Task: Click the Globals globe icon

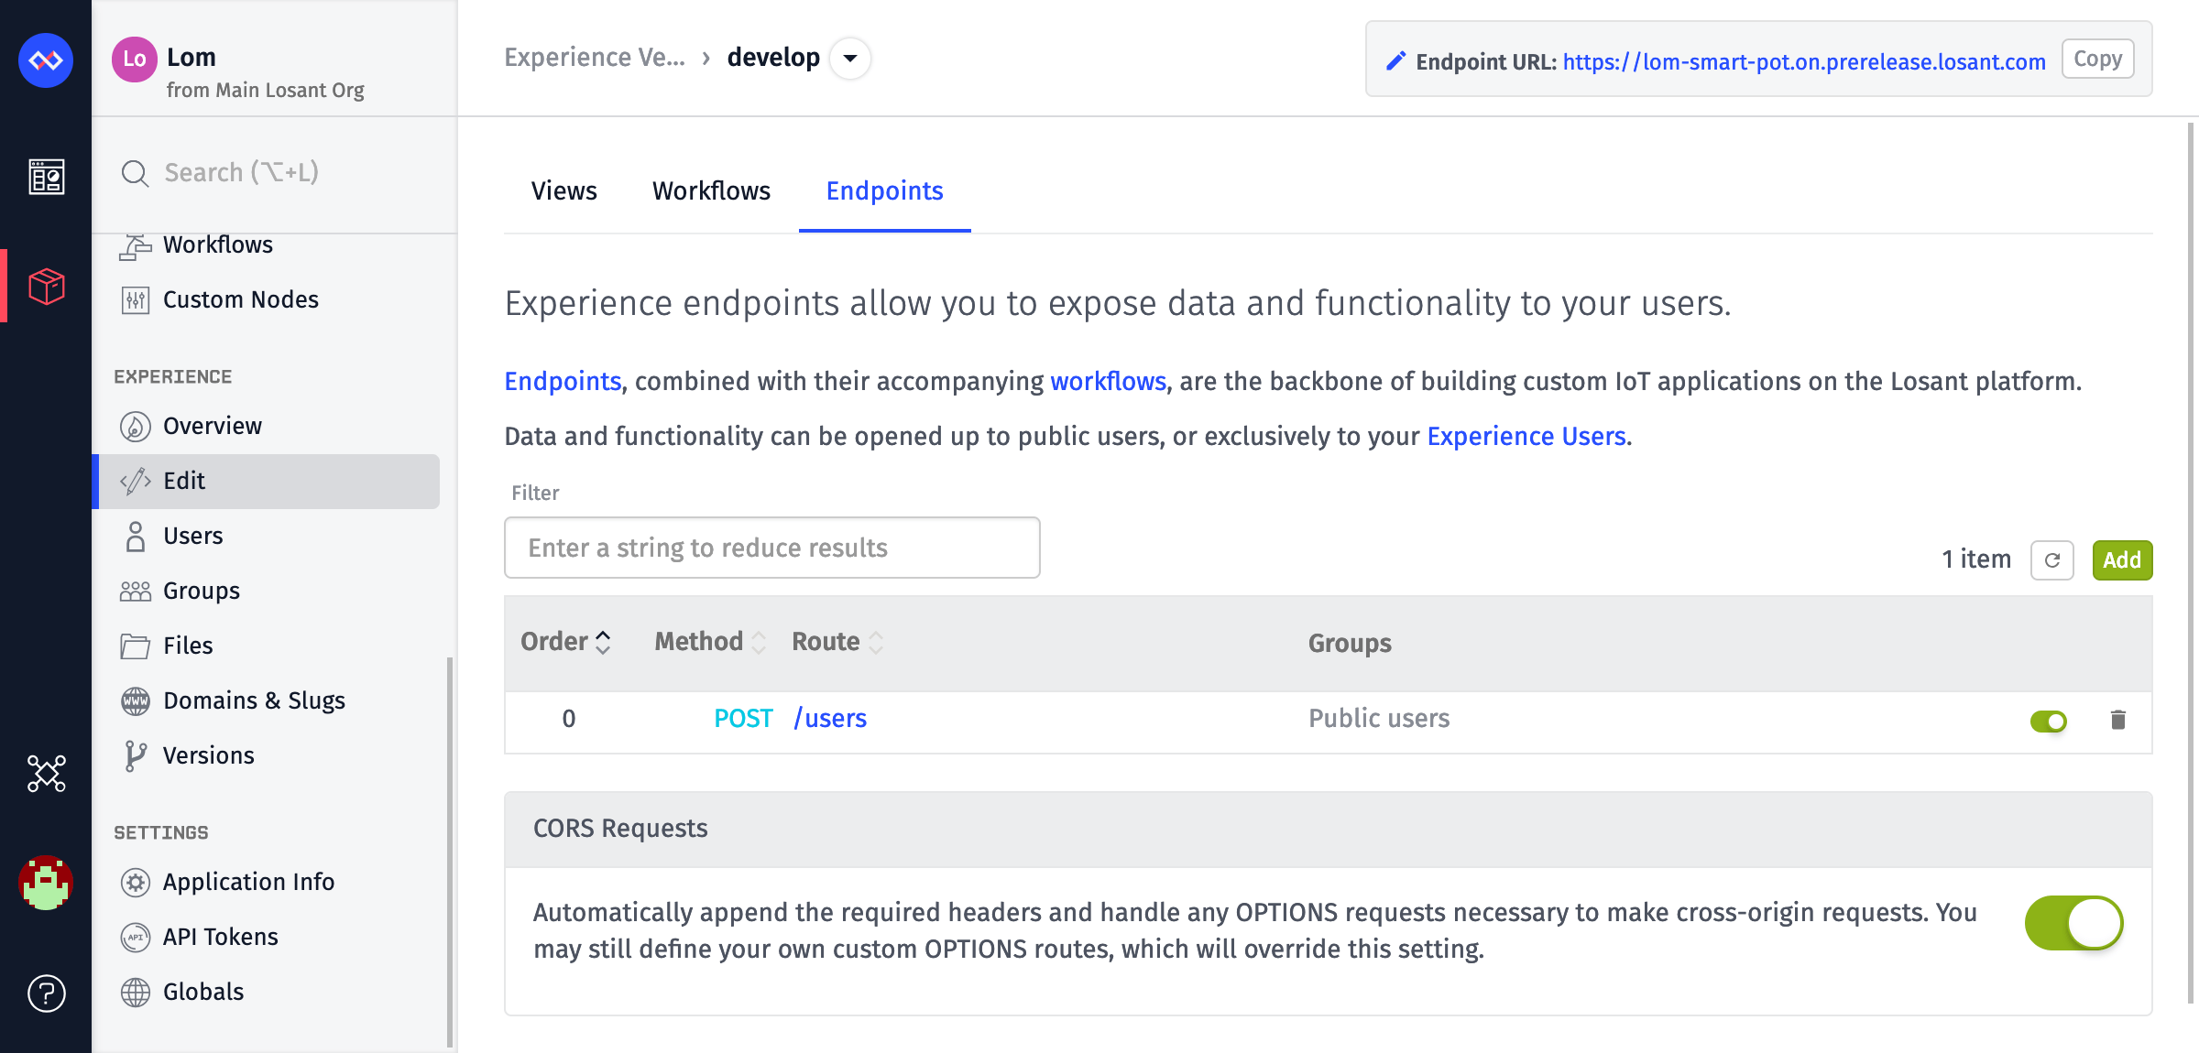Action: [x=135, y=993]
